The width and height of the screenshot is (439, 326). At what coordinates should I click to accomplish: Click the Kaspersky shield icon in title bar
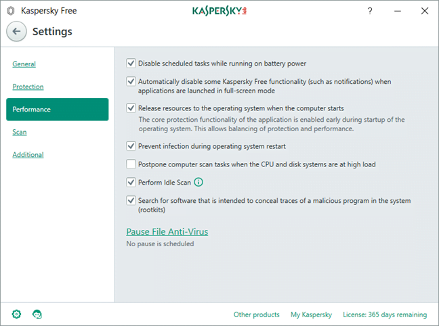10,11
